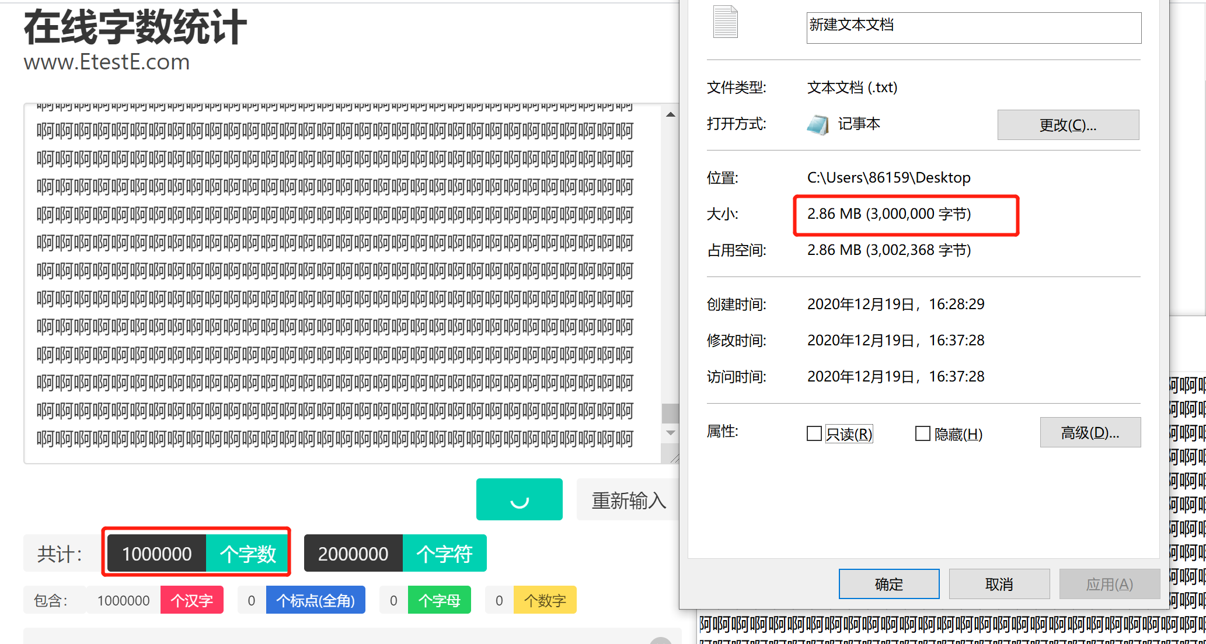Screen dimensions: 1206x644
Task: Click the Notepad application icon
Action: [x=817, y=124]
